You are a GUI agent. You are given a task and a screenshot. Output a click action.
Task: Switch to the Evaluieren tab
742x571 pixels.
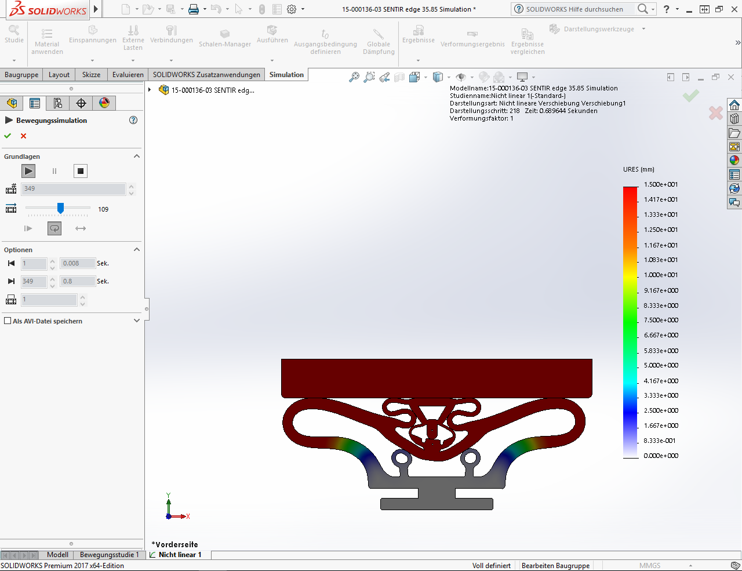[x=128, y=75]
